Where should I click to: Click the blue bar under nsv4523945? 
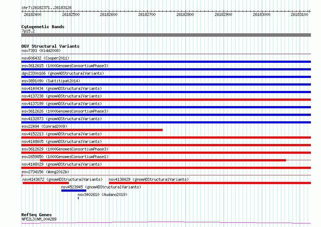click(74, 191)
